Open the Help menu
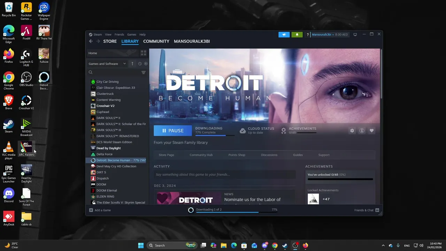The image size is (446, 251). tap(143, 35)
